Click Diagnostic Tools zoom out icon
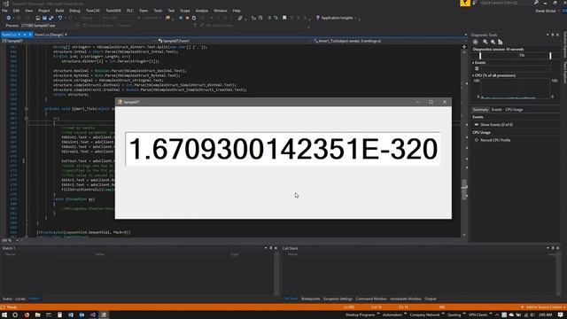This screenshot has width=567, height=319. [x=493, y=43]
